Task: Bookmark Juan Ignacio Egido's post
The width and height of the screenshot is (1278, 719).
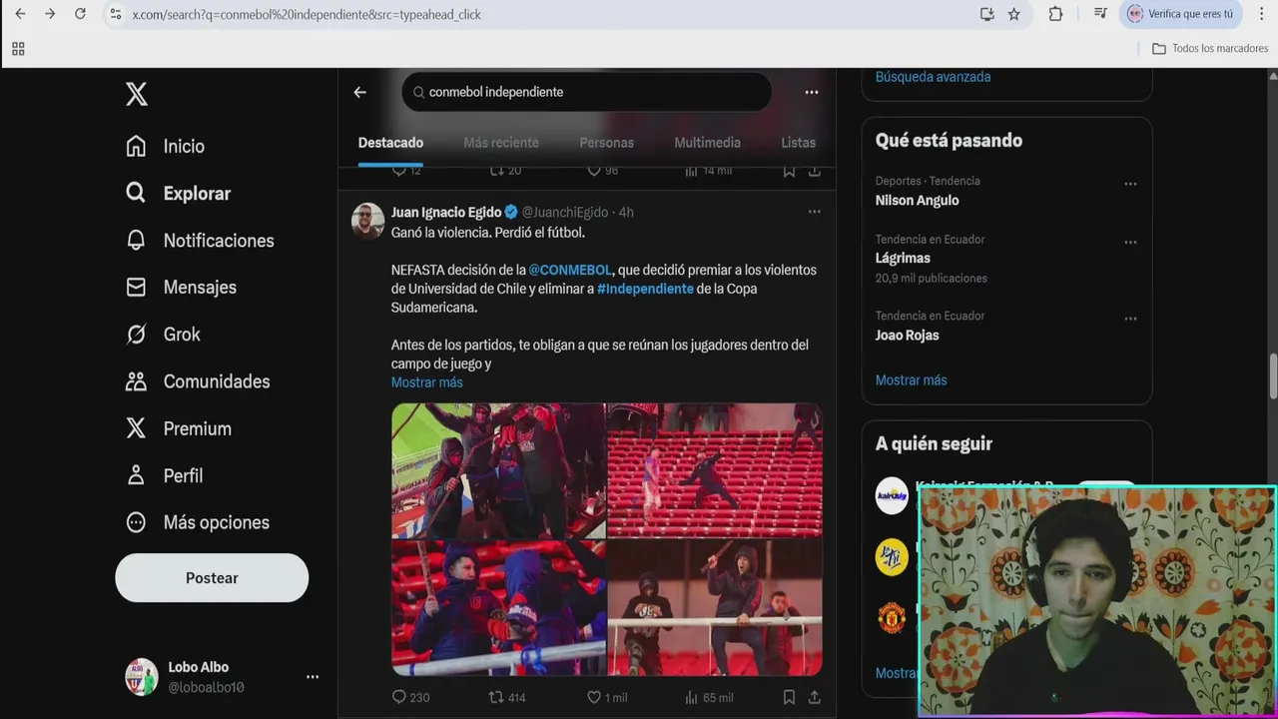Action: click(789, 697)
